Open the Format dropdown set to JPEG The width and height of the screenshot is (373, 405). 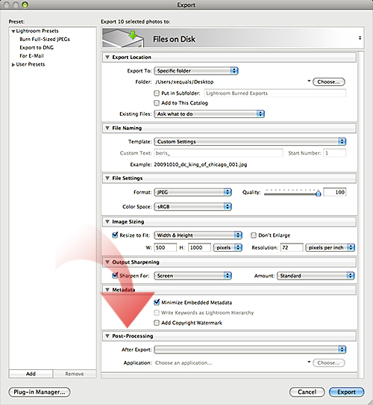(192, 192)
